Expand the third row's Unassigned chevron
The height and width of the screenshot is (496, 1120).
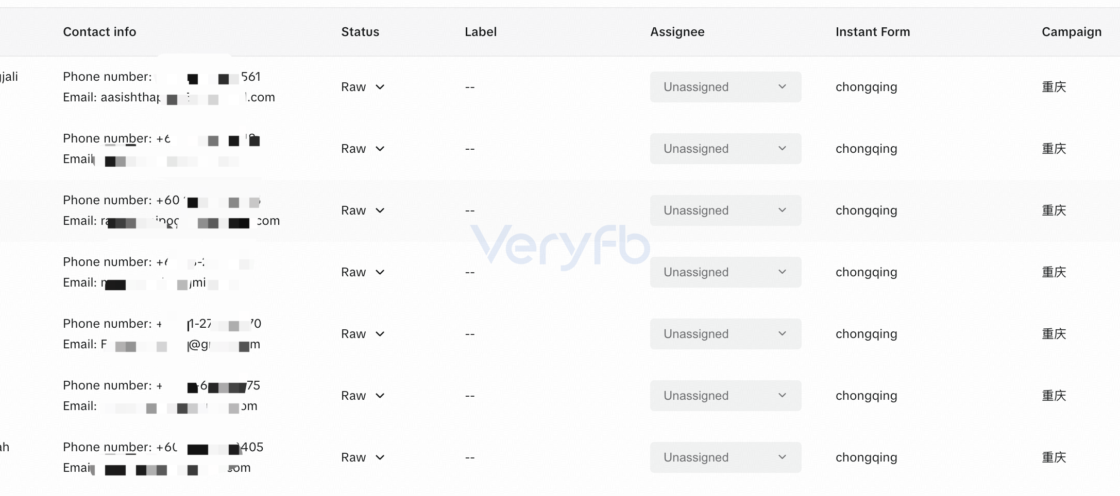pos(782,210)
